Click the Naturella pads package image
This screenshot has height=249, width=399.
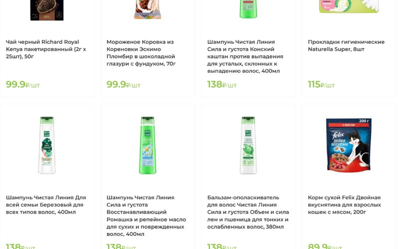349,7
